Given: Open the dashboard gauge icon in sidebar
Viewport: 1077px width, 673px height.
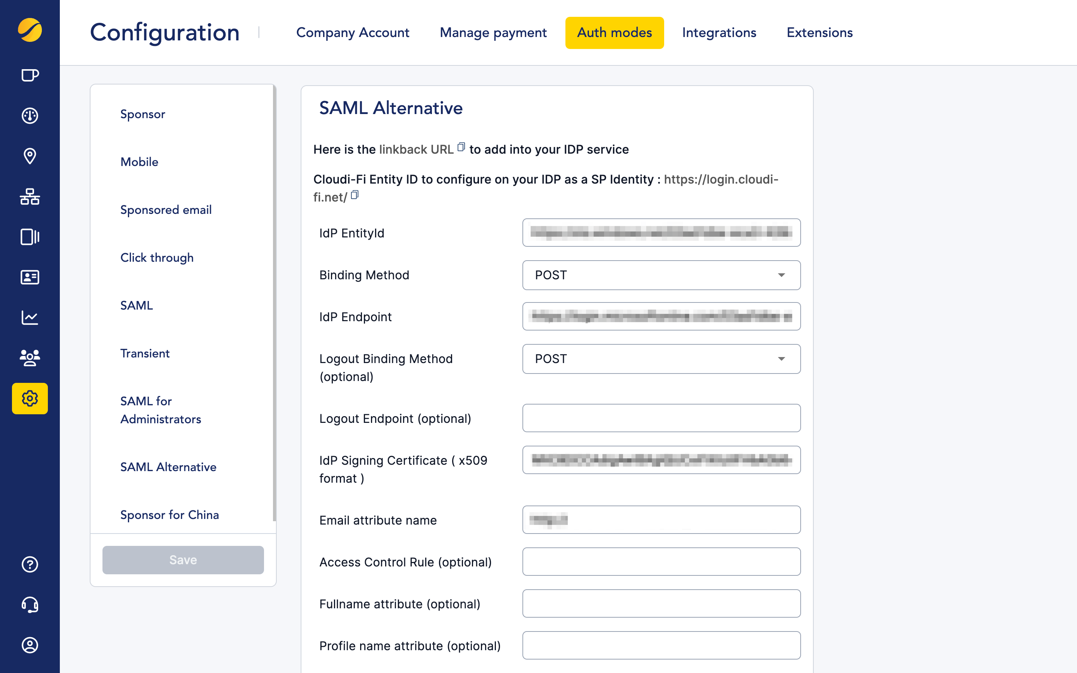Looking at the screenshot, I should pos(30,115).
